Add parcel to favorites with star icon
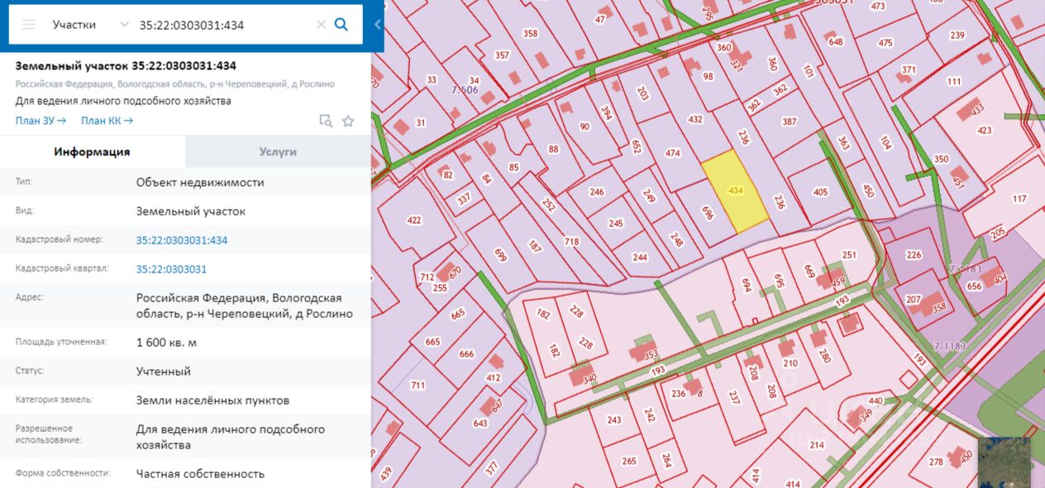The width and height of the screenshot is (1045, 488). coord(348,121)
